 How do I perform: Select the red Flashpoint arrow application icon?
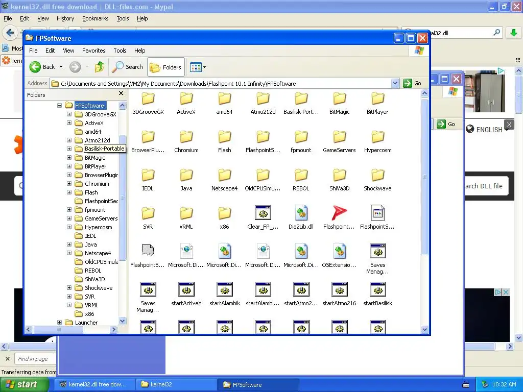[339, 213]
